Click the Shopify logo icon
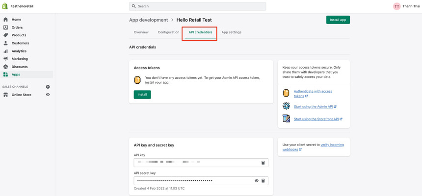Screen dimensions: 422x196 click(5, 6)
